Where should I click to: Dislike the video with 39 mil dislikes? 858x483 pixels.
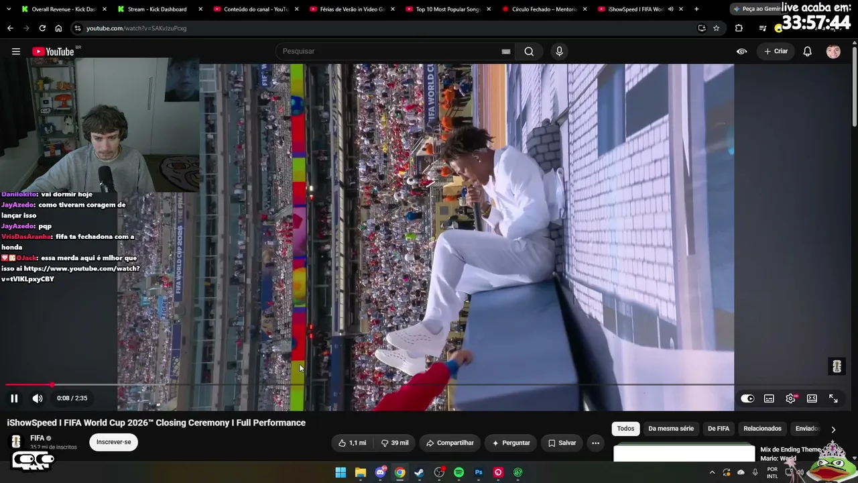395,443
